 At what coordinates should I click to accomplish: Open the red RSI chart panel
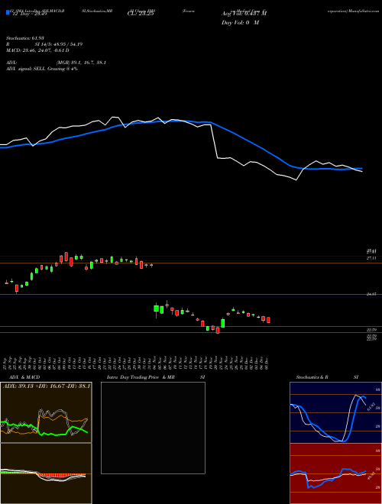coord(335,473)
